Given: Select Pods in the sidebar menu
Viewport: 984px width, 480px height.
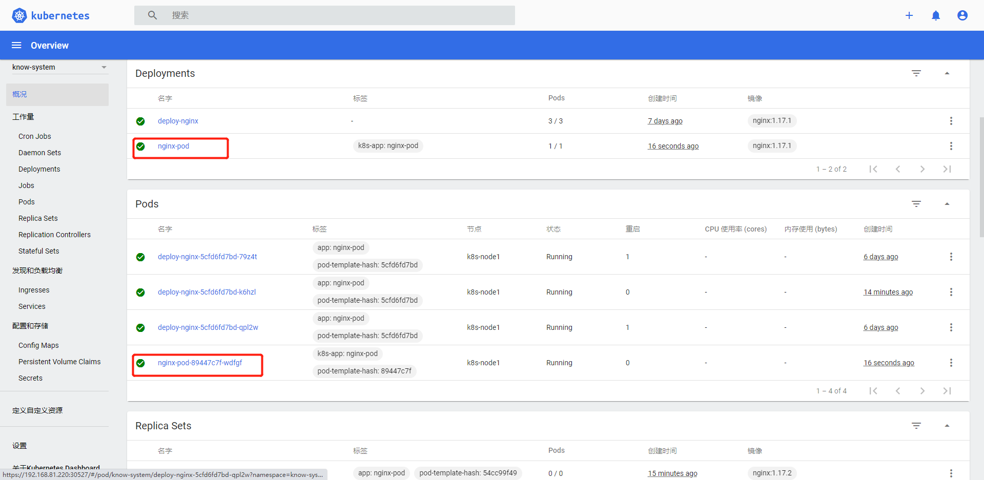Looking at the screenshot, I should pyautogui.click(x=26, y=201).
